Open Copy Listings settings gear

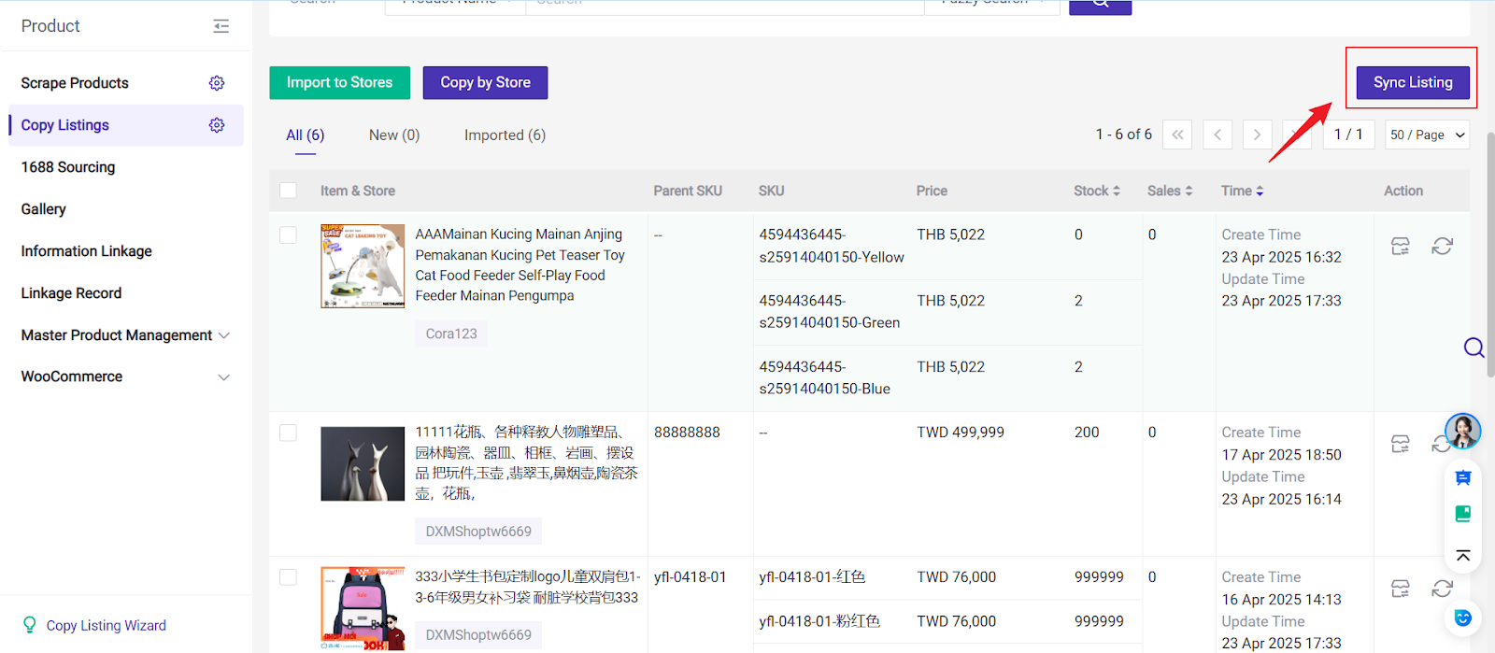coord(217,125)
